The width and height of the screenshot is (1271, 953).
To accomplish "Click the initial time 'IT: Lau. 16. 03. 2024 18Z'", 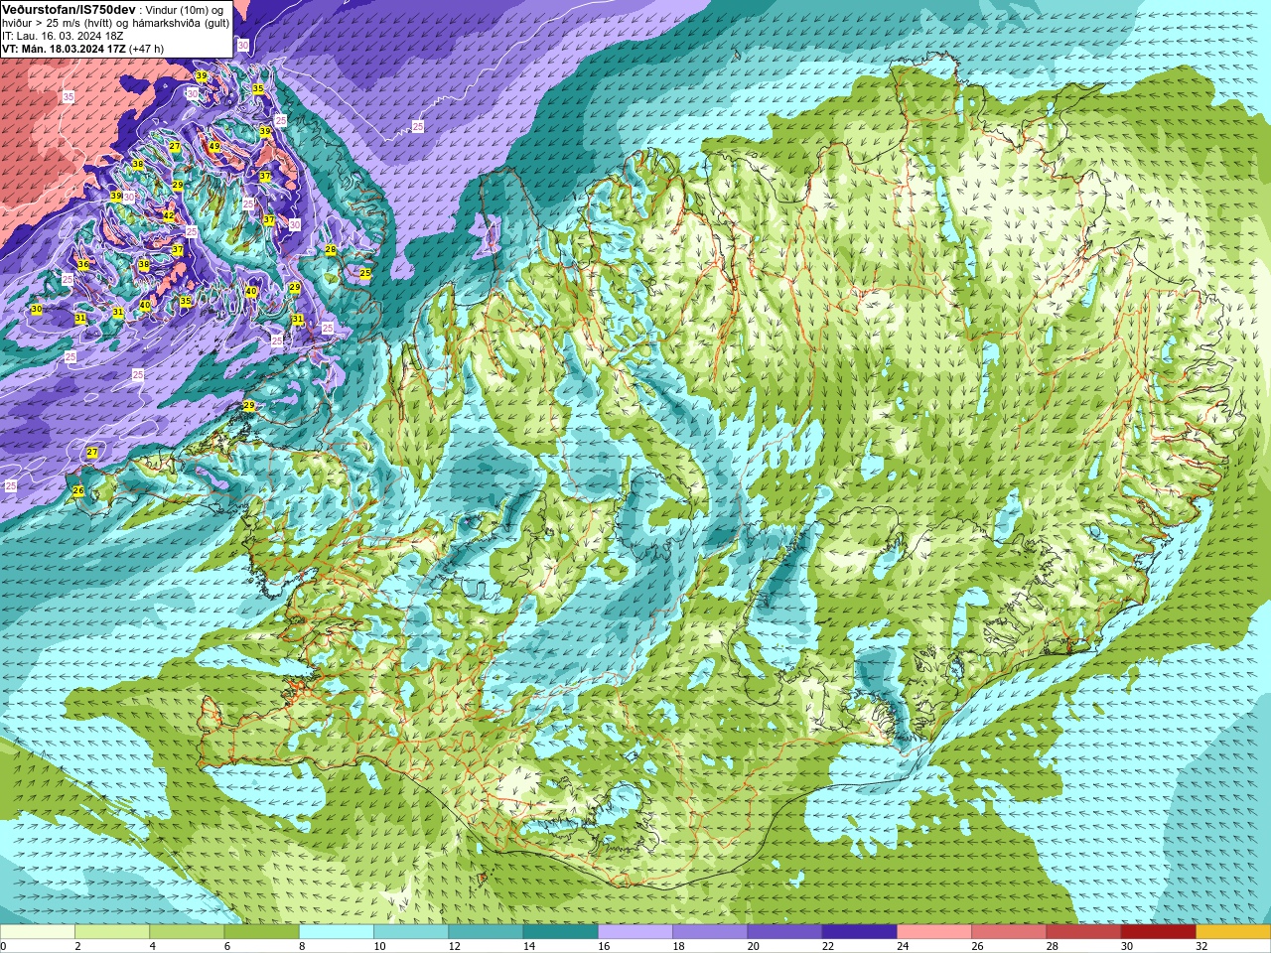I will point(63,36).
